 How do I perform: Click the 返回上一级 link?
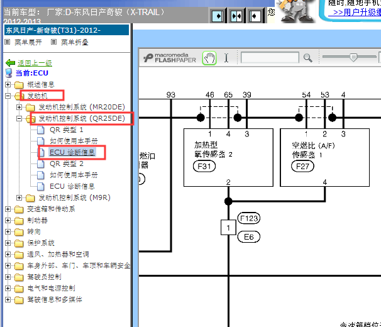pos(35,64)
